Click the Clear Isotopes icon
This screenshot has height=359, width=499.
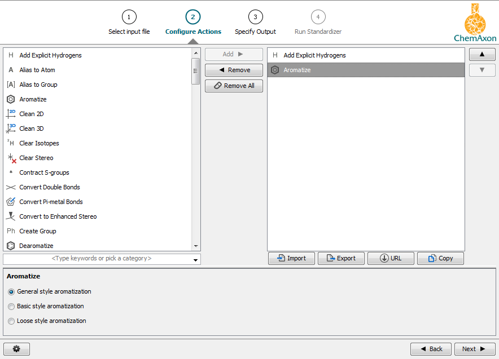10,143
